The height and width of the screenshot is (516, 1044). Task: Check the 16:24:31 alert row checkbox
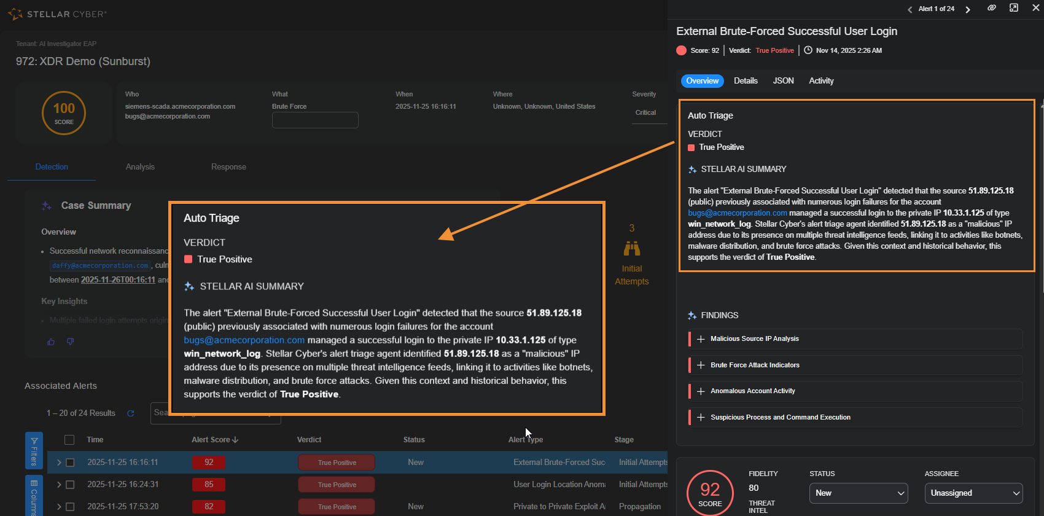pyautogui.click(x=70, y=485)
